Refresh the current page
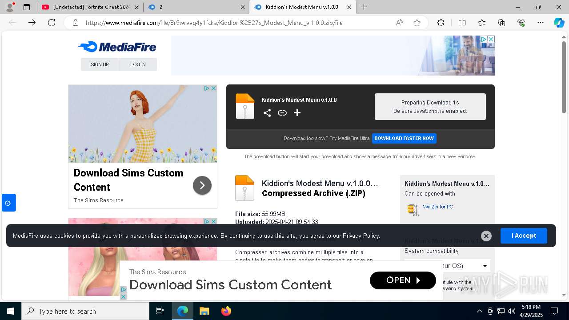This screenshot has height=320, width=569. (x=52, y=23)
